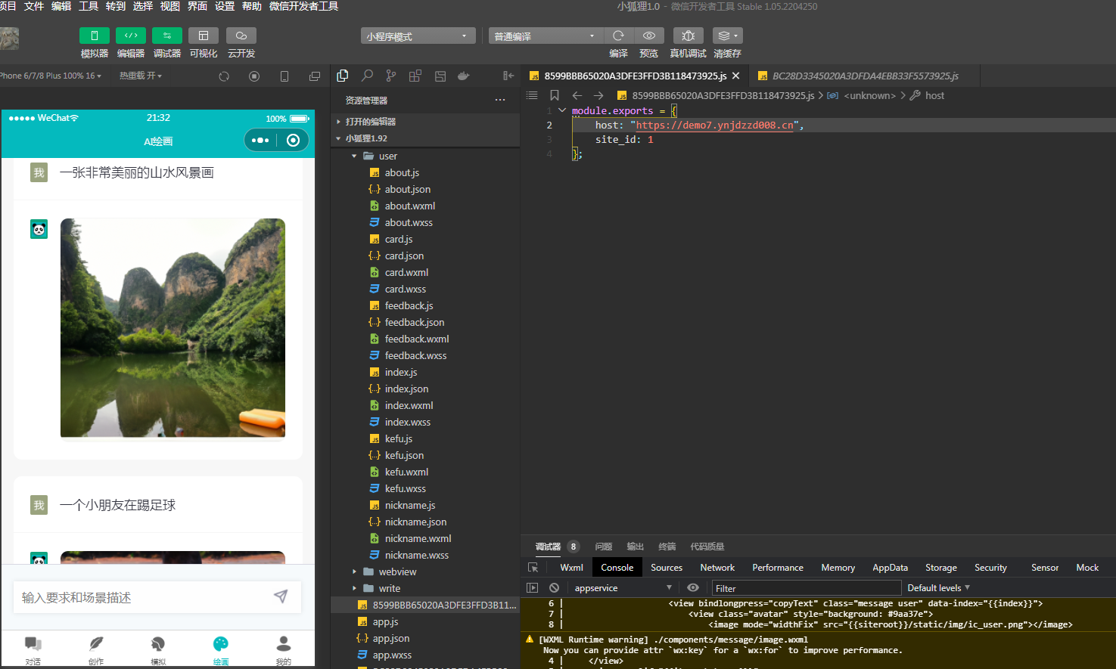The height and width of the screenshot is (669, 1116).
Task: Toggle the 调试器 debugger panel button
Action: 167,36
